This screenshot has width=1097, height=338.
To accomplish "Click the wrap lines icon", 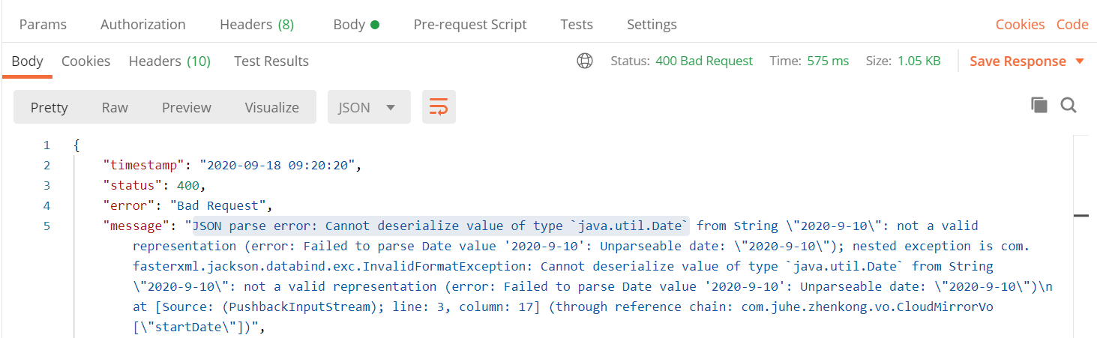I will click(x=439, y=107).
